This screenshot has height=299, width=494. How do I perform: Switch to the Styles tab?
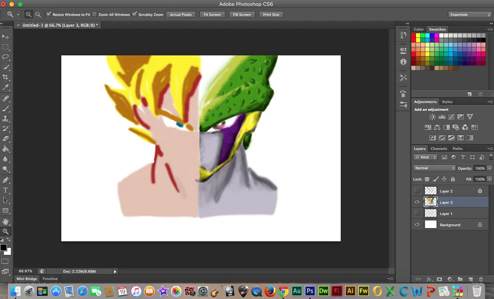click(447, 101)
